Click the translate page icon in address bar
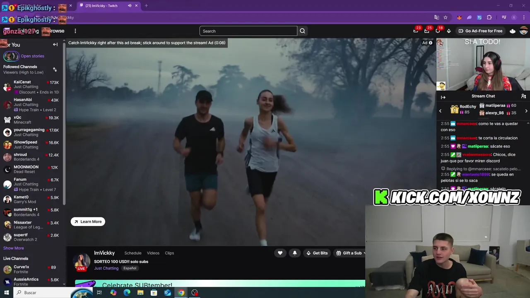This screenshot has height=298, width=530. (436, 17)
